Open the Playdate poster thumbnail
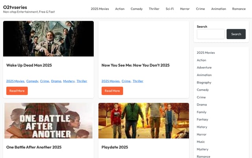Screen dimensions: 252x158 [144, 120]
